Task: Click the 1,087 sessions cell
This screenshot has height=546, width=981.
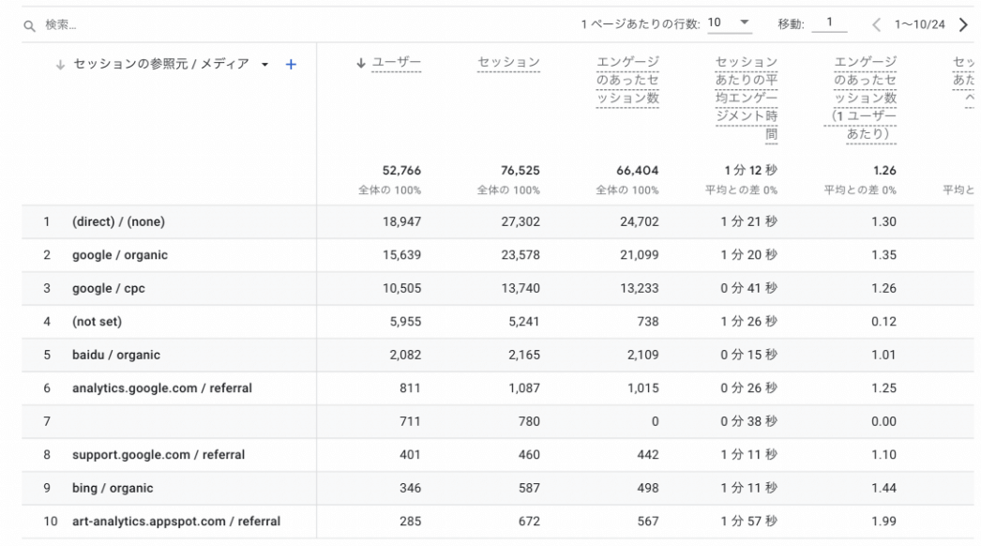Action: (x=524, y=388)
